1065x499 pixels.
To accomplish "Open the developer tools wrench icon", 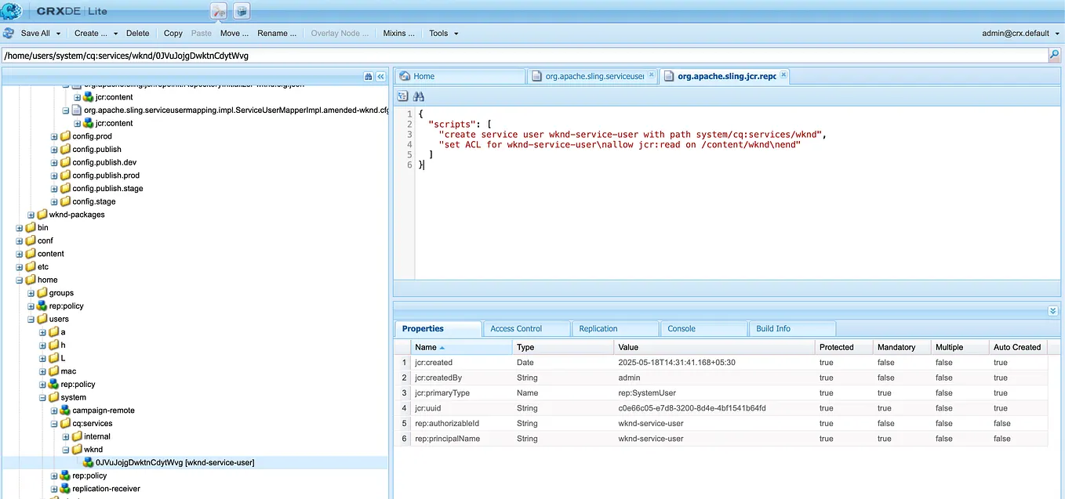I will [220, 11].
